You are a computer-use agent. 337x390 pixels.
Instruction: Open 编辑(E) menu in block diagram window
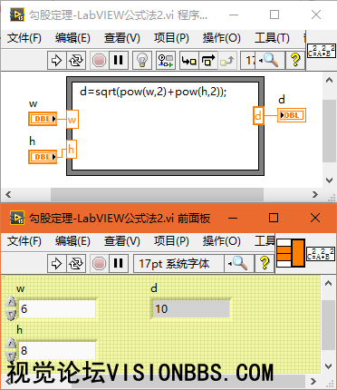[x=72, y=38]
